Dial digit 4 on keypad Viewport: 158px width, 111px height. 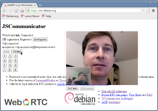tap(4, 60)
